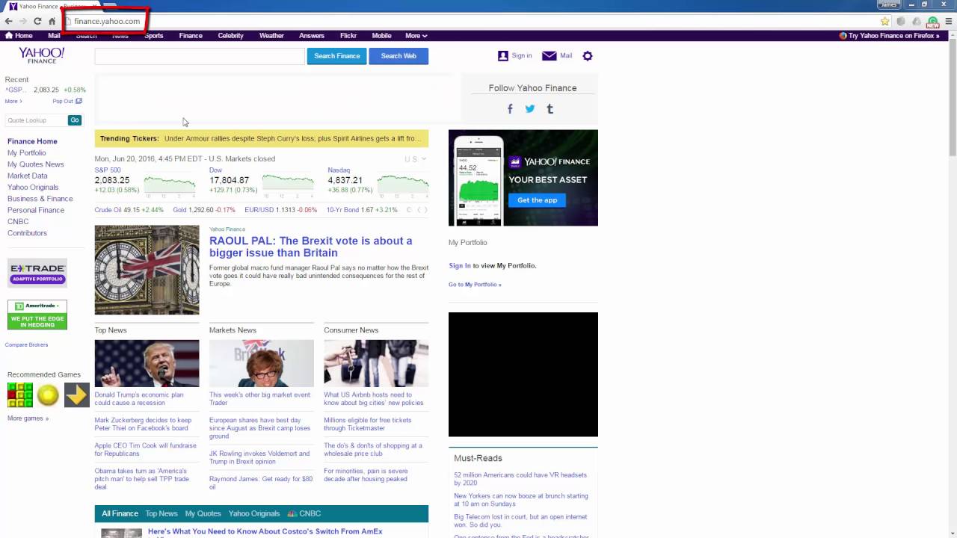Click the Sign in person icon
The height and width of the screenshot is (538, 957).
(x=503, y=56)
